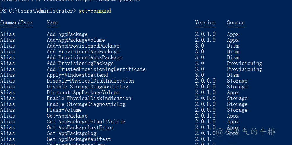Viewport: 292px width, 145px height.
Task: Click on Get-AppPackageManifest in the list
Action: (x=79, y=139)
